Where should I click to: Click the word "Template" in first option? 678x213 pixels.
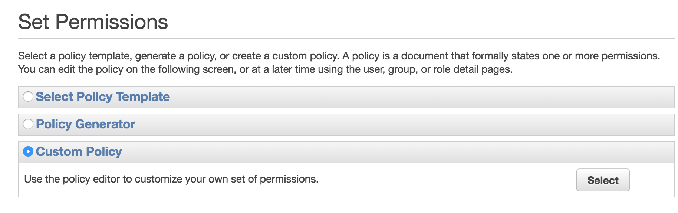tap(143, 97)
